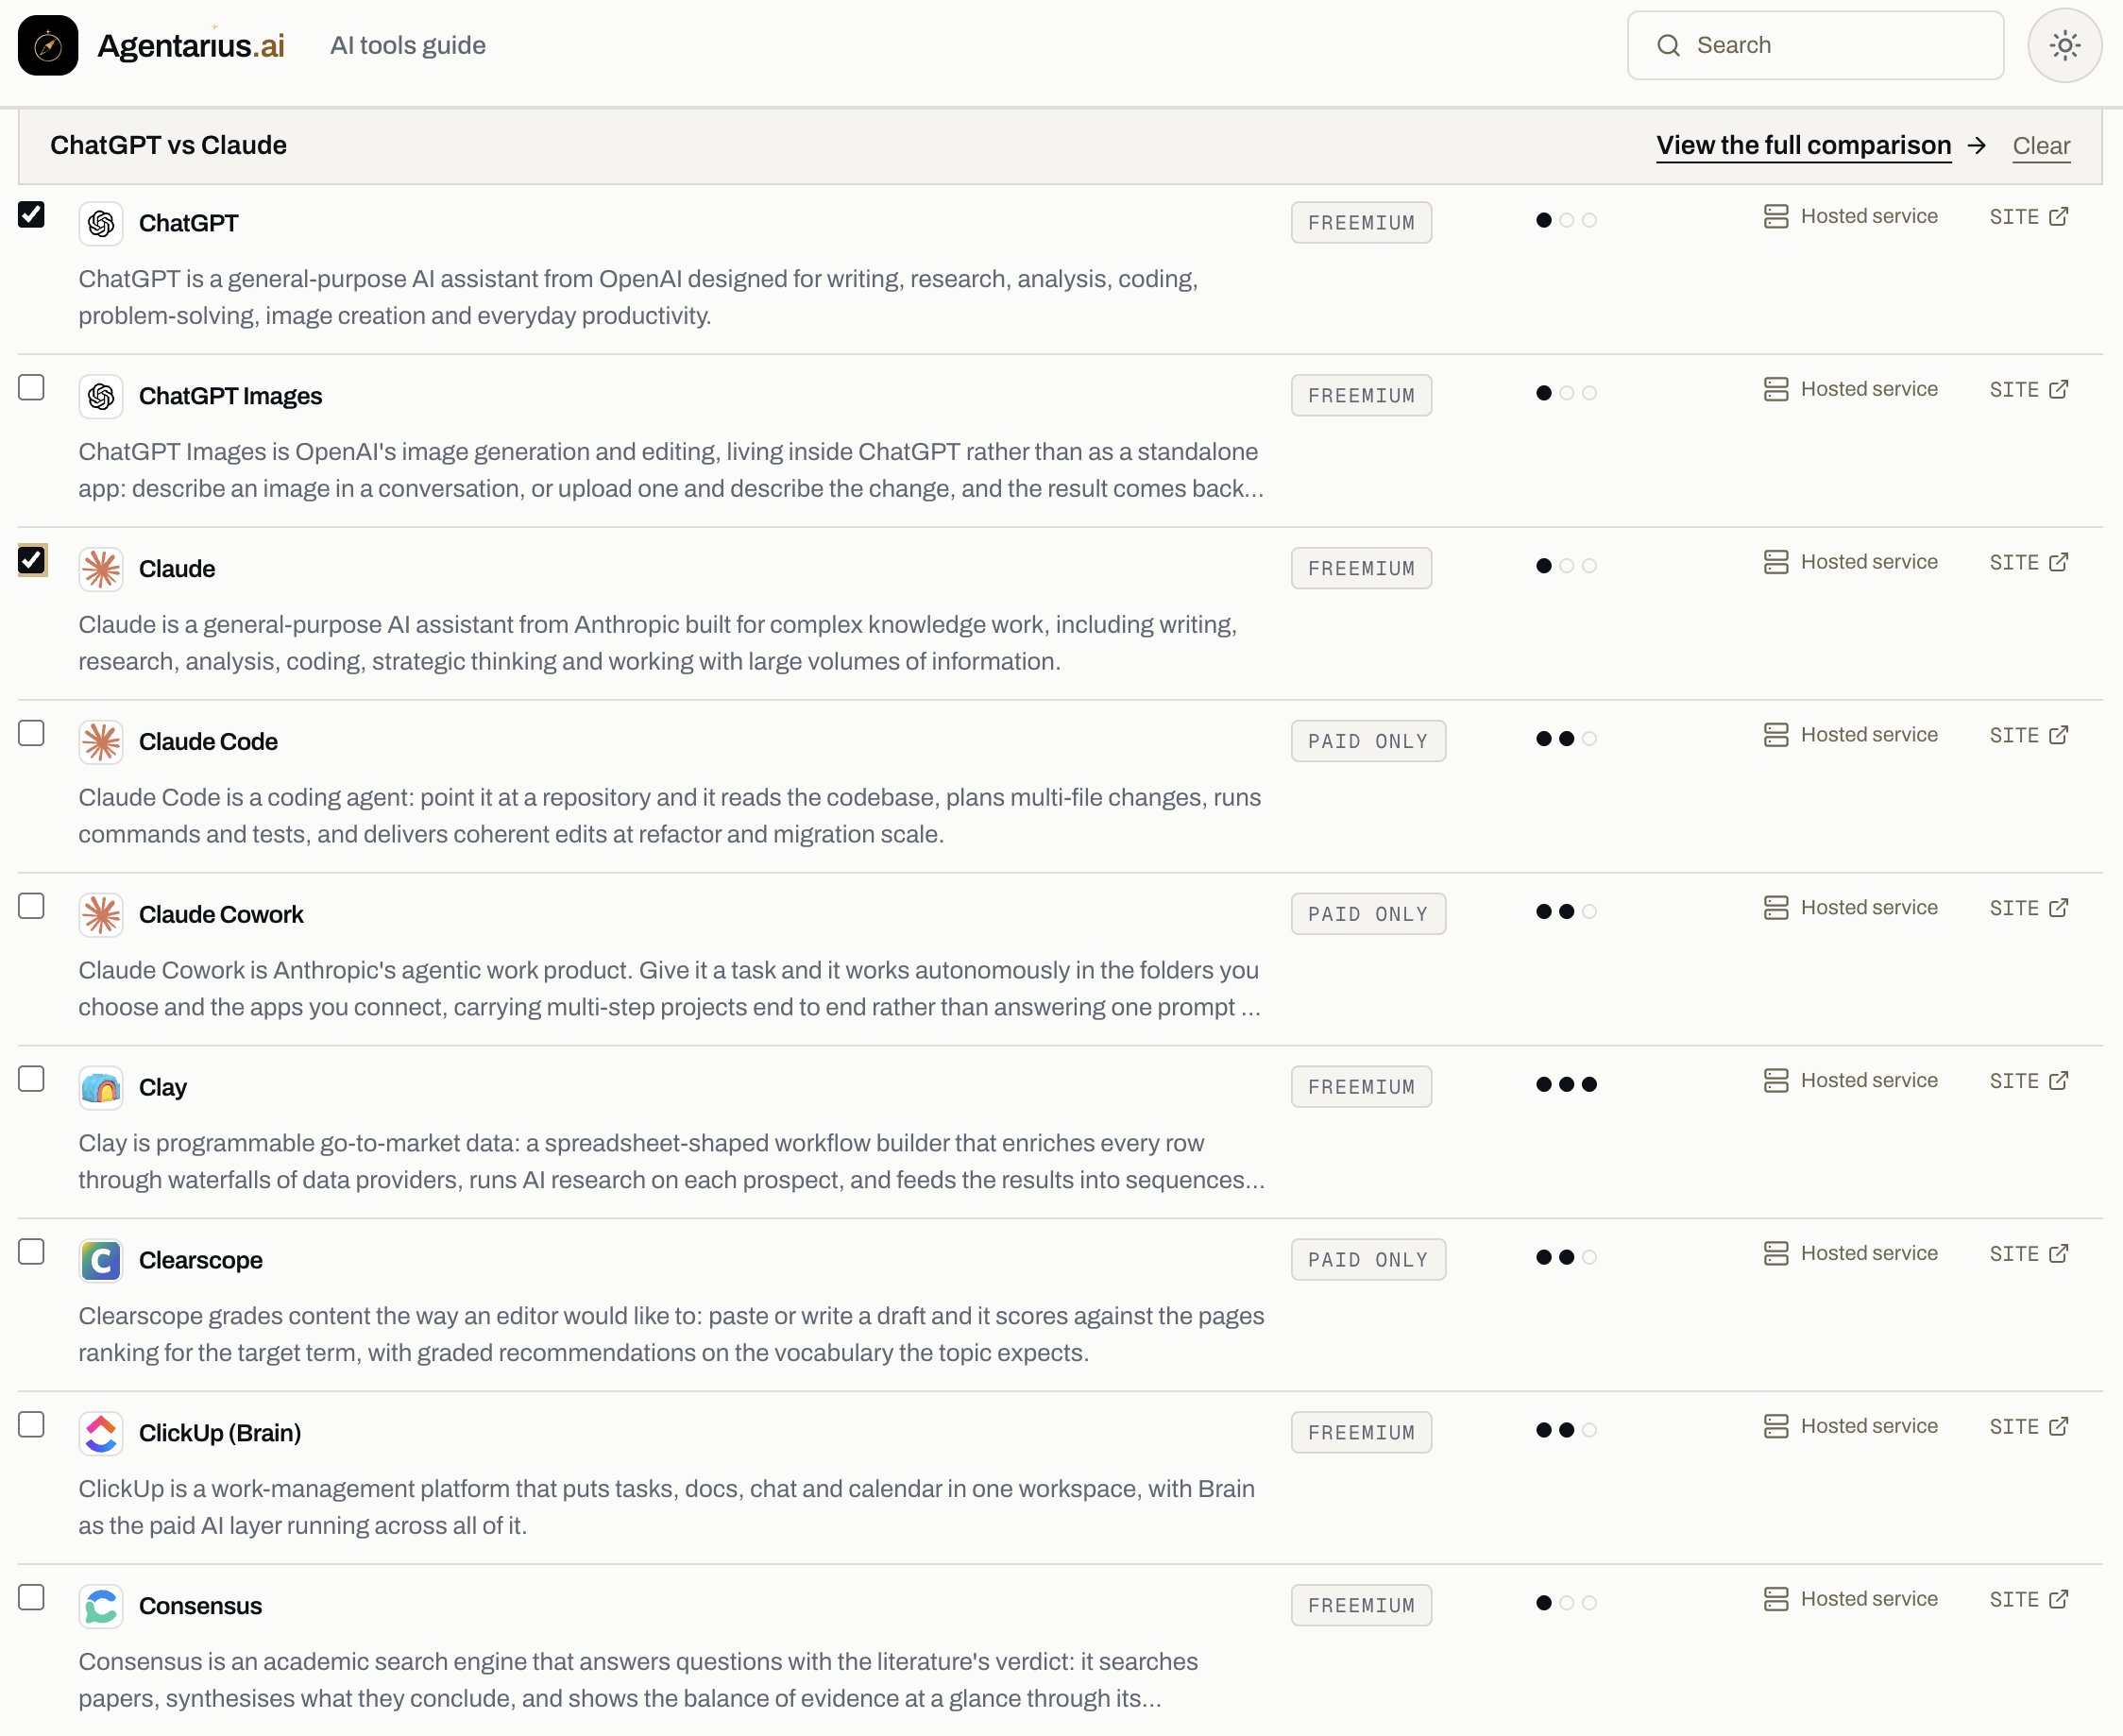2123x1736 pixels.
Task: Open the AI tools guide nav link
Action: [x=408, y=45]
